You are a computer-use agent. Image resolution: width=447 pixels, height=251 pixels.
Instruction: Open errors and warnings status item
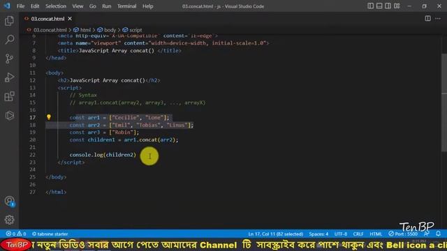16,234
